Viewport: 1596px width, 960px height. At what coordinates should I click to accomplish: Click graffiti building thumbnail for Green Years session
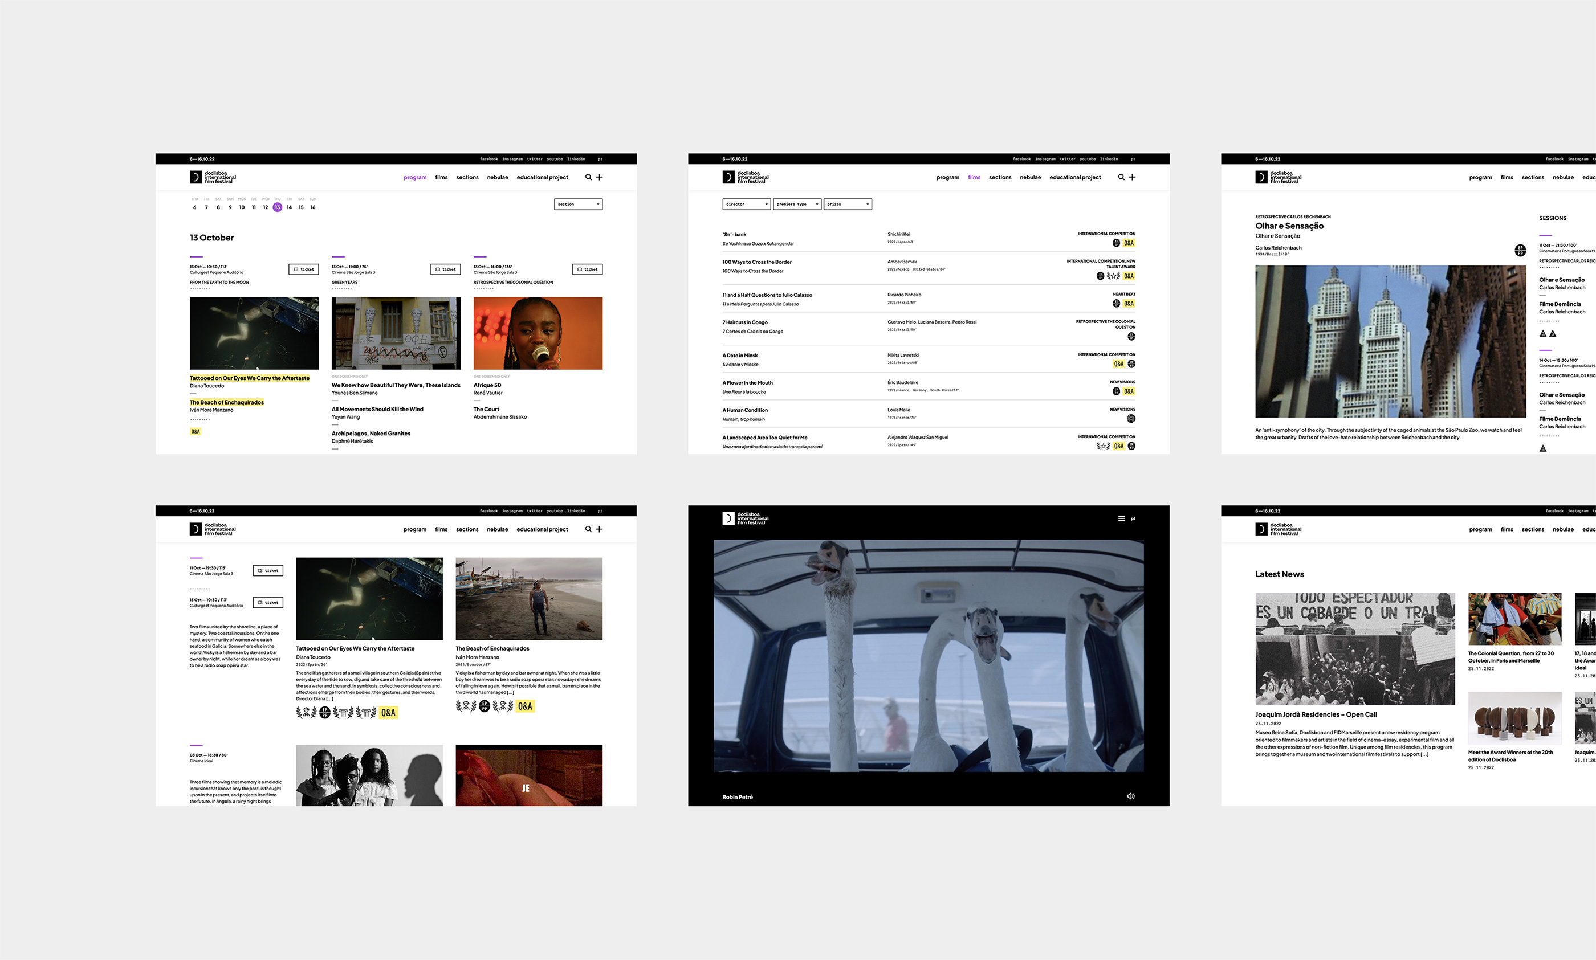(x=396, y=333)
